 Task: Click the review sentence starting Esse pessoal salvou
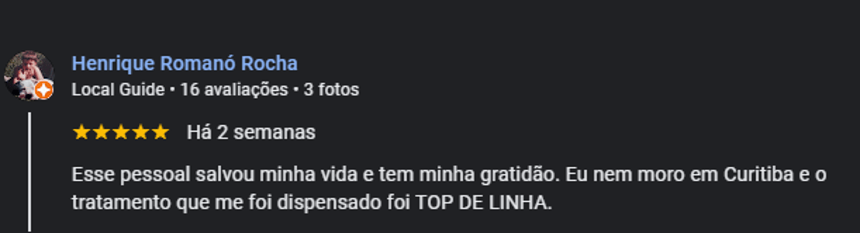[316, 174]
